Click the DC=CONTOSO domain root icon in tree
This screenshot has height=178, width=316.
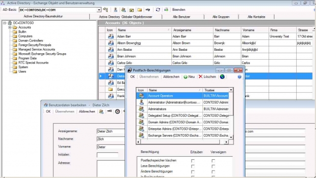click(10, 23)
